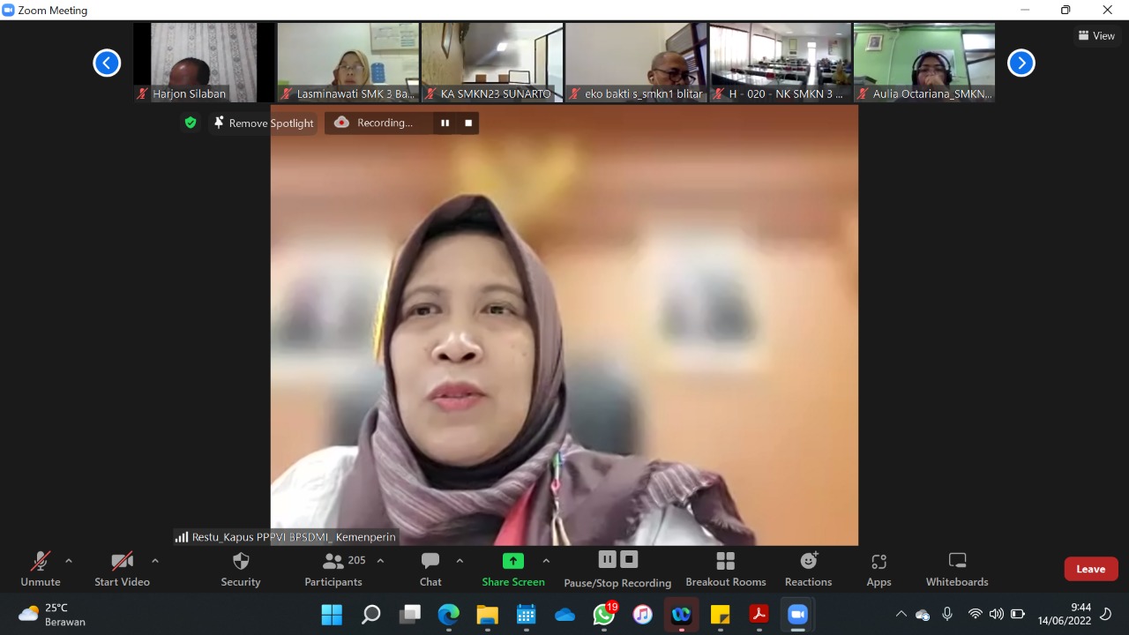Image resolution: width=1129 pixels, height=635 pixels.
Task: Open the Participants panel
Action: tap(333, 570)
